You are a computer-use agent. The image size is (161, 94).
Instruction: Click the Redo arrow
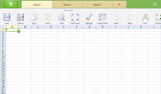point(130,17)
